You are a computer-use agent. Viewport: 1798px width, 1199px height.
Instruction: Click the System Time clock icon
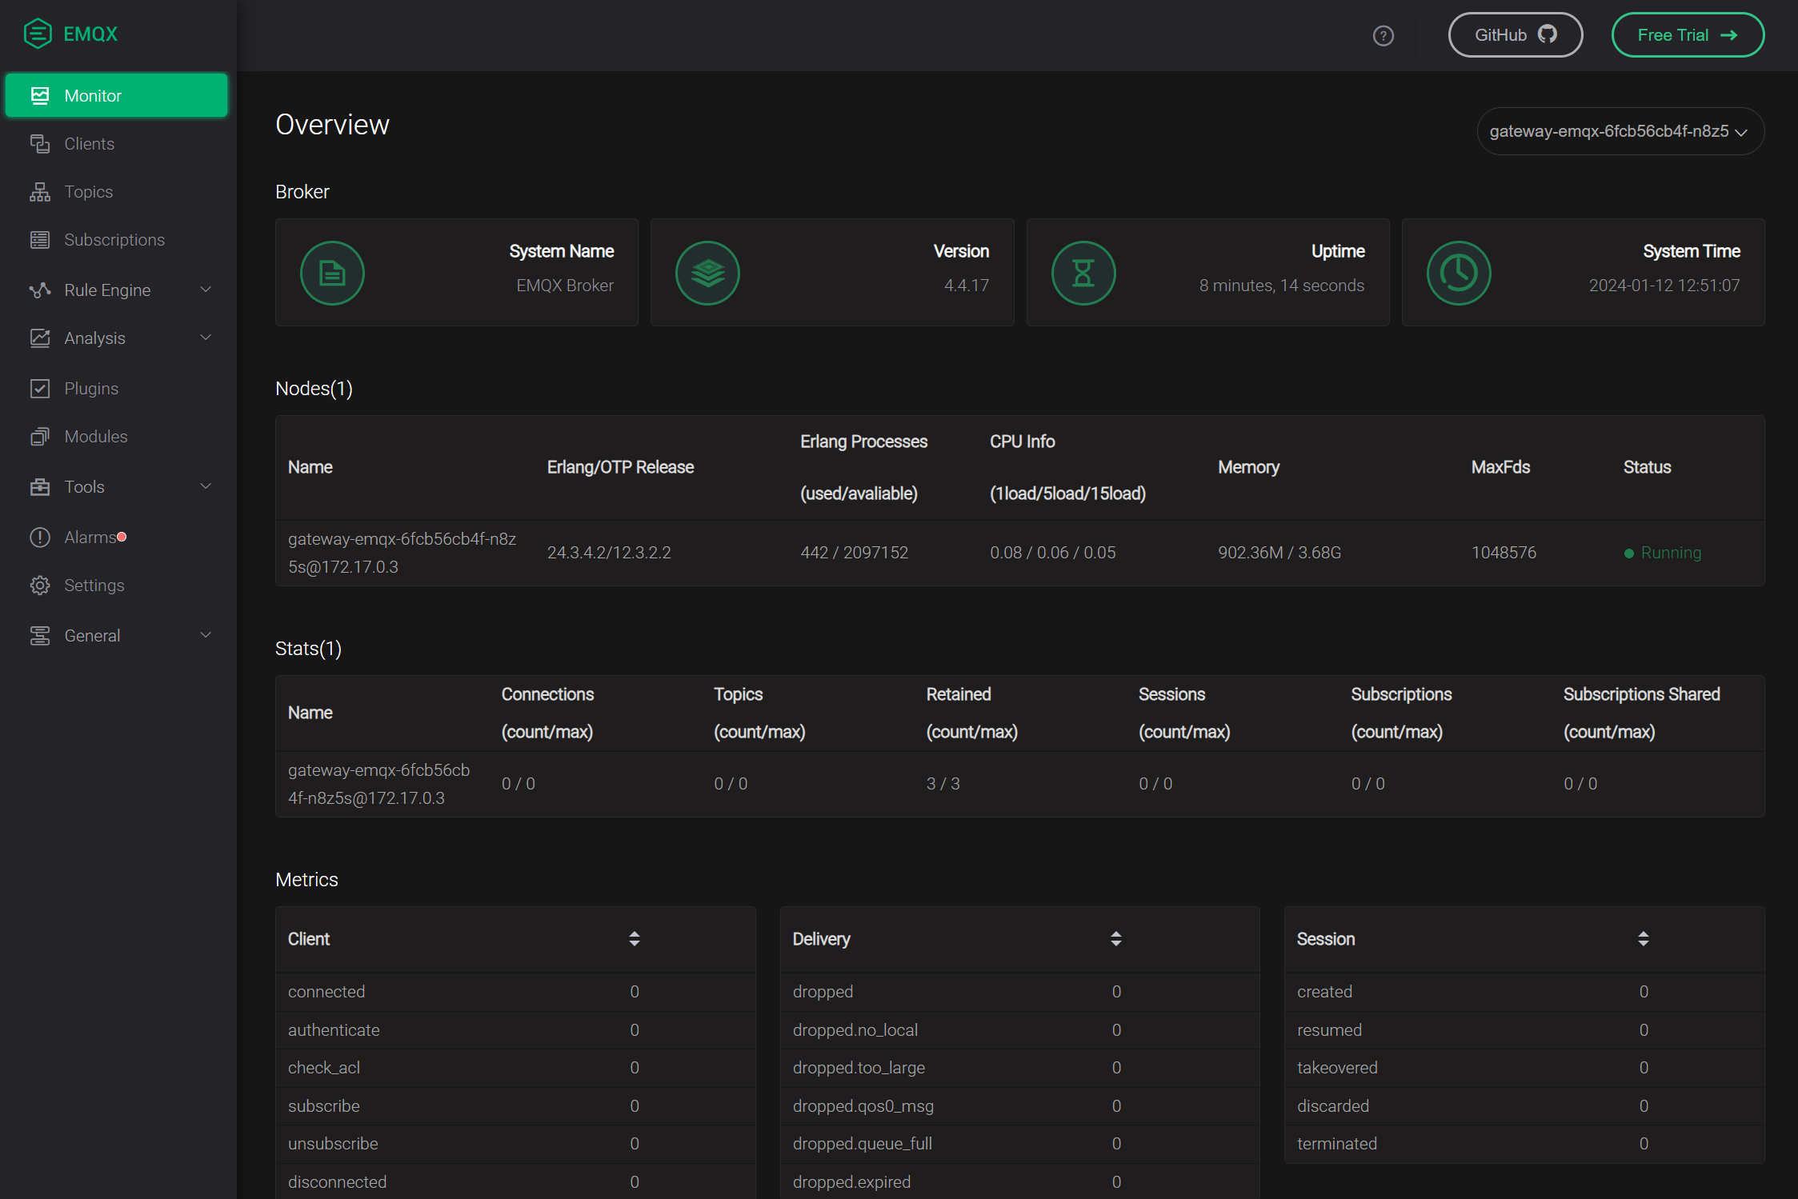tap(1459, 273)
